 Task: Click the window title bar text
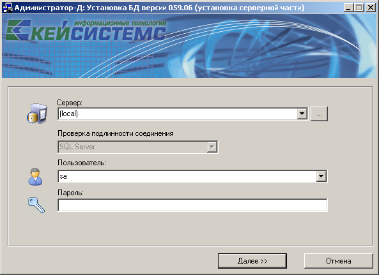159,8
